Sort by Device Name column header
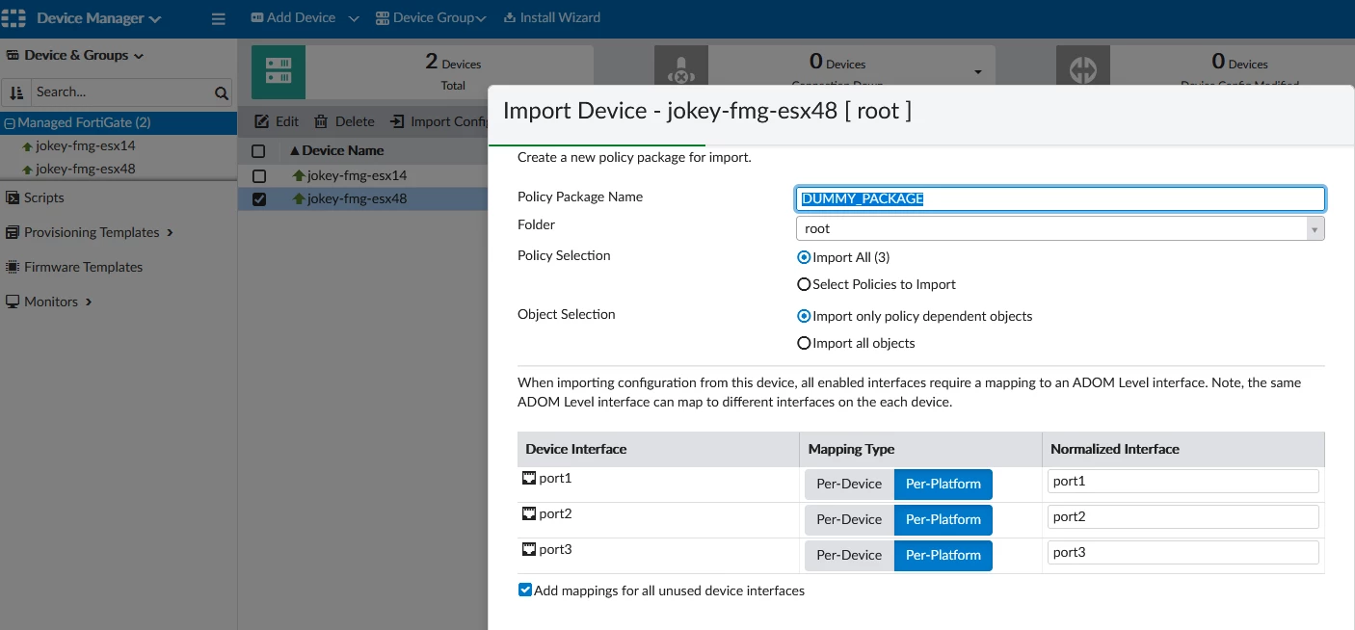The width and height of the screenshot is (1355, 630). (x=343, y=150)
